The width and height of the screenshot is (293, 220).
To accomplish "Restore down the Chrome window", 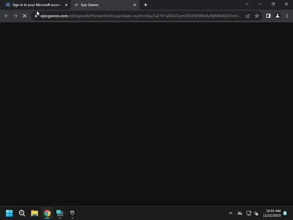I will pyautogui.click(x=273, y=4).
